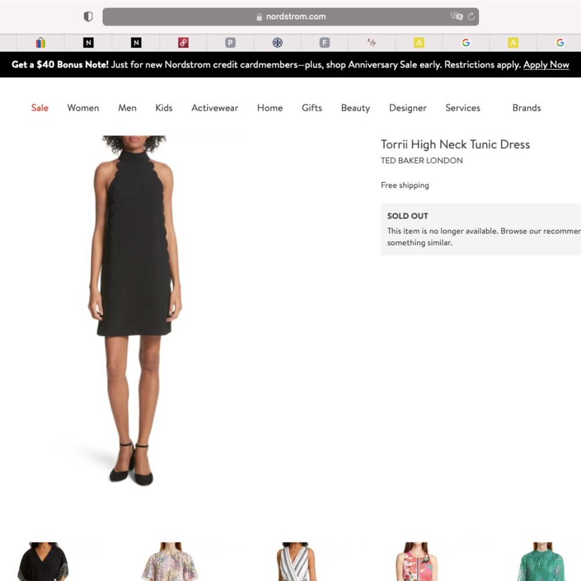Open the pink floral sleeveless dress recommendation
581x581 pixels.
click(416, 561)
